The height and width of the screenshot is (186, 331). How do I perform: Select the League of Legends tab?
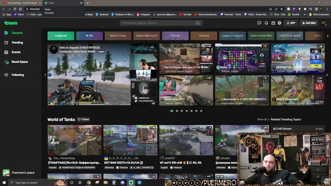click(232, 36)
